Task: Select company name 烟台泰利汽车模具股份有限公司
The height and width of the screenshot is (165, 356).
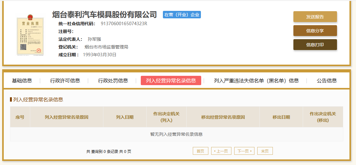Action: (105, 15)
